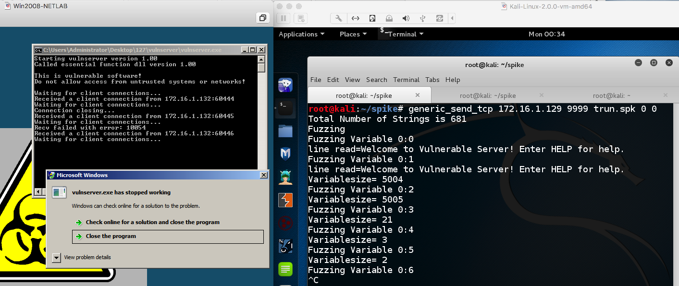Click the clock showing Mon 00:34
The height and width of the screenshot is (286, 679).
[x=547, y=34]
